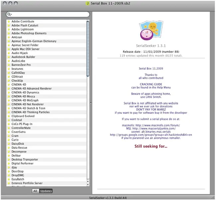Select Apple Mac OSX Server entry
Screen dimensions: 216x200
47,49
